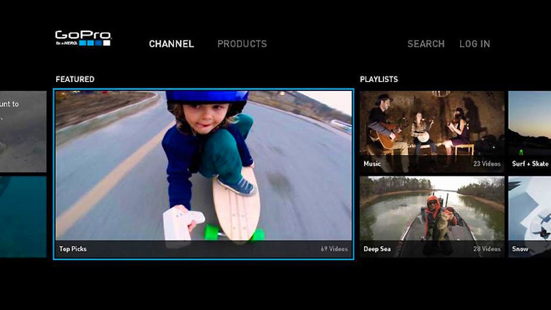Screen dimensions: 551x310
Task: Select the partially visible gray tile at left
Action: 23,132
